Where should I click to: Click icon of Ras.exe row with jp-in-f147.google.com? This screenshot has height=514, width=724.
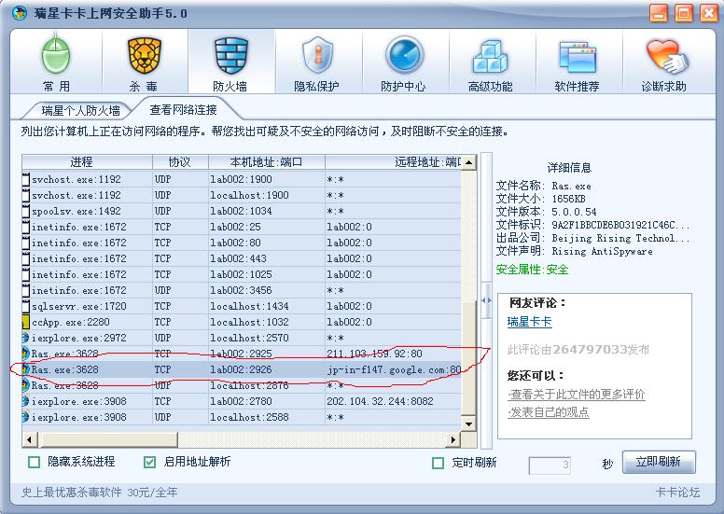[26, 369]
